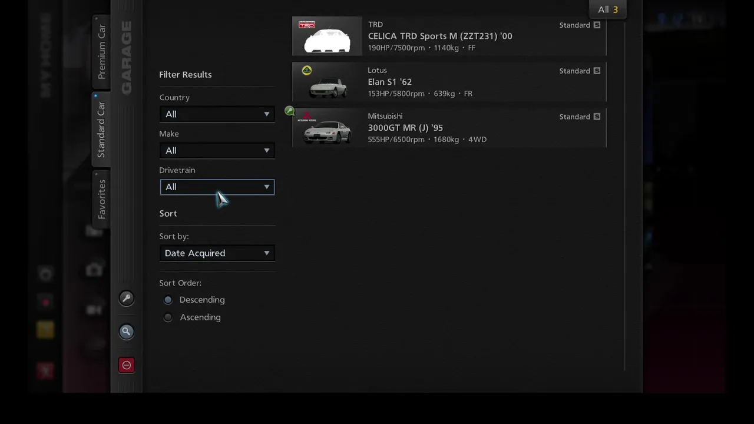Open the Country filter dropdown
The width and height of the screenshot is (754, 424).
(217, 114)
